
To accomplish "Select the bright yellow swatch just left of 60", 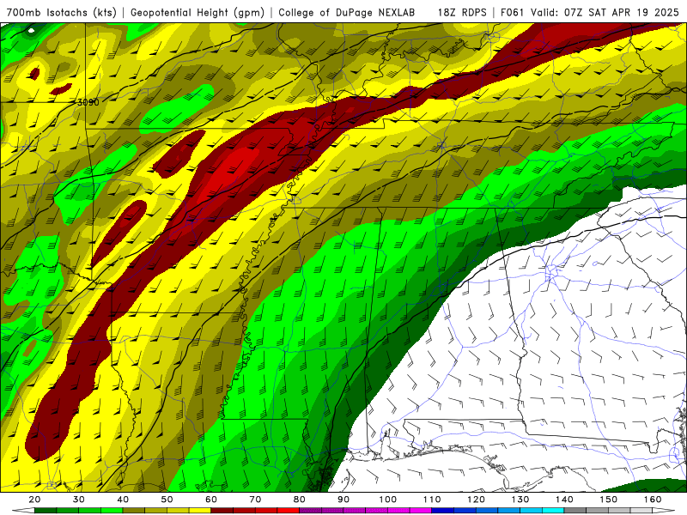I will point(200,511).
